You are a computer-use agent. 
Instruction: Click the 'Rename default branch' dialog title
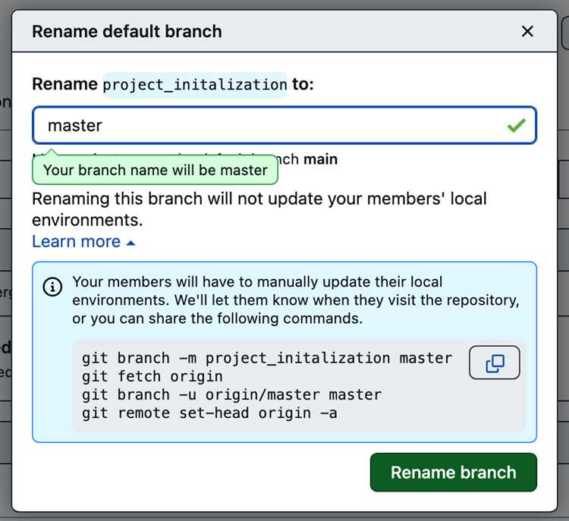pos(127,32)
